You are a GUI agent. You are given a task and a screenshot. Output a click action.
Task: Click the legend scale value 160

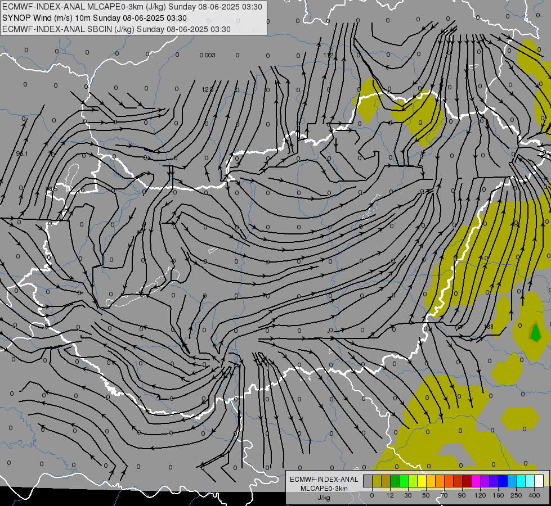click(498, 495)
